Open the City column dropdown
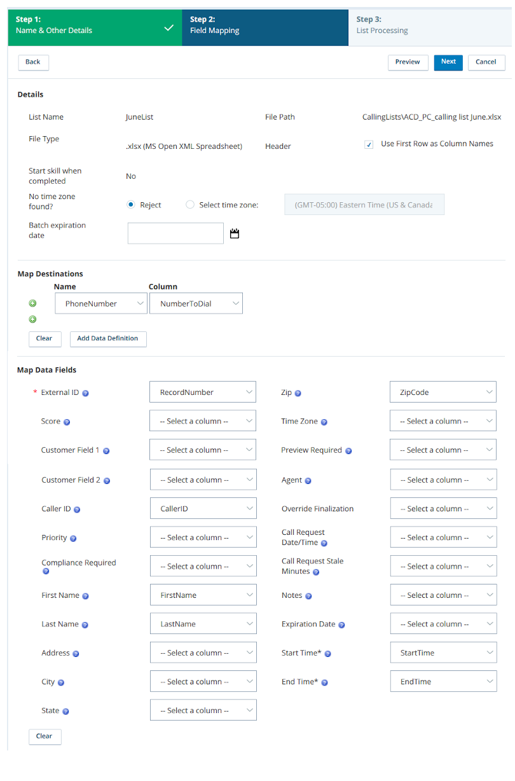 click(203, 681)
